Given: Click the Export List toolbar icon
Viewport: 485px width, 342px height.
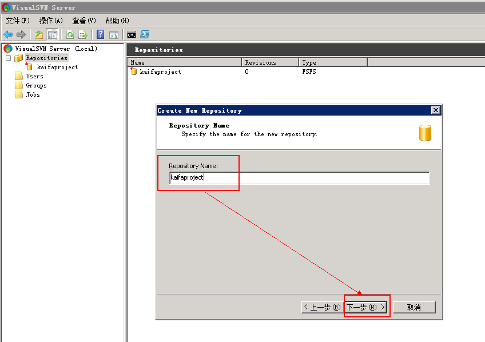Looking at the screenshot, I should [x=83, y=35].
